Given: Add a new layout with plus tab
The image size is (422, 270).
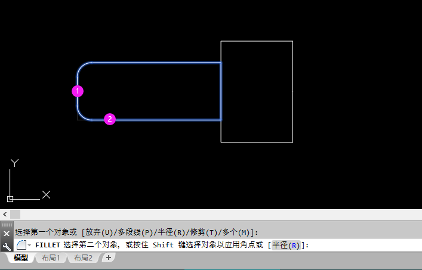Looking at the screenshot, I should [x=109, y=257].
